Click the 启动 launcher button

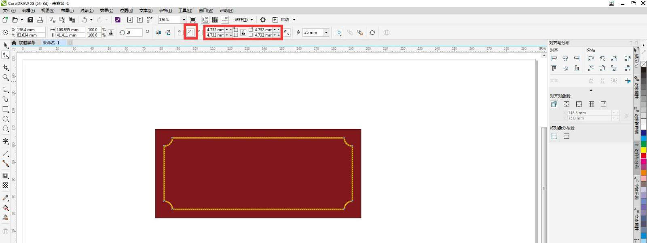(x=285, y=19)
